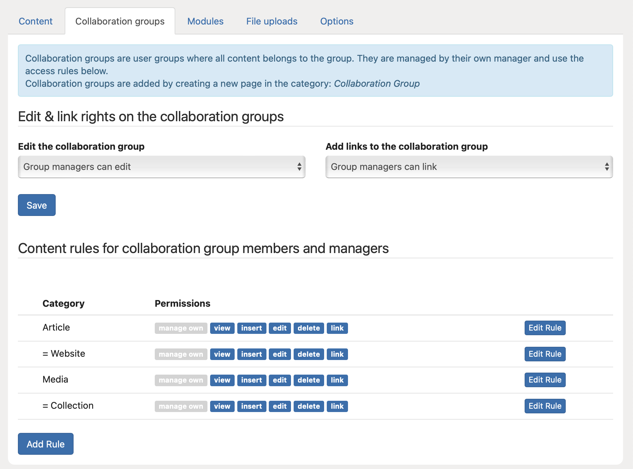The height and width of the screenshot is (469, 633).
Task: Switch to the Modules tab
Action: [205, 21]
